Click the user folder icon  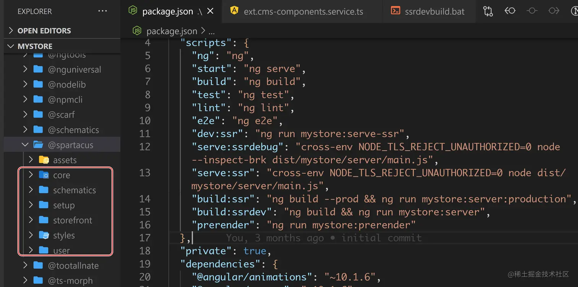44,250
